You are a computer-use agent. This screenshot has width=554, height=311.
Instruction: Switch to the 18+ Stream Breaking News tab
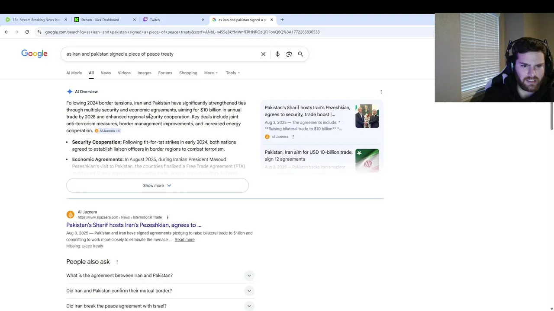pyautogui.click(x=36, y=19)
